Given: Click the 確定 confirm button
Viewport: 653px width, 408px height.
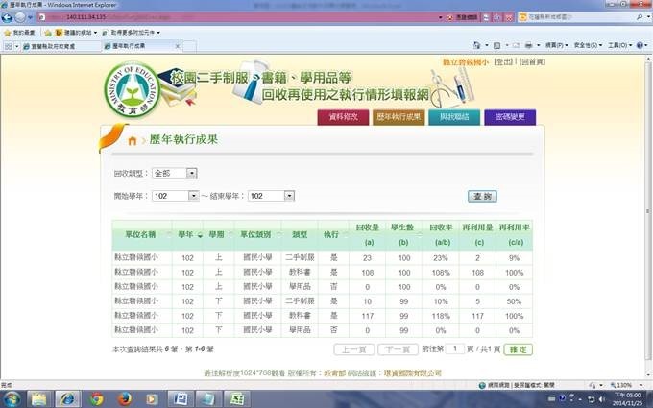Looking at the screenshot, I should pos(518,349).
